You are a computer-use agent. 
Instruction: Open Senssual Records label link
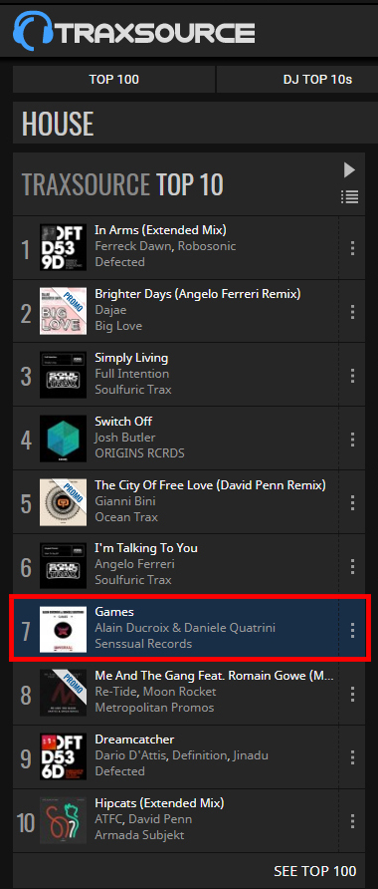point(143,644)
